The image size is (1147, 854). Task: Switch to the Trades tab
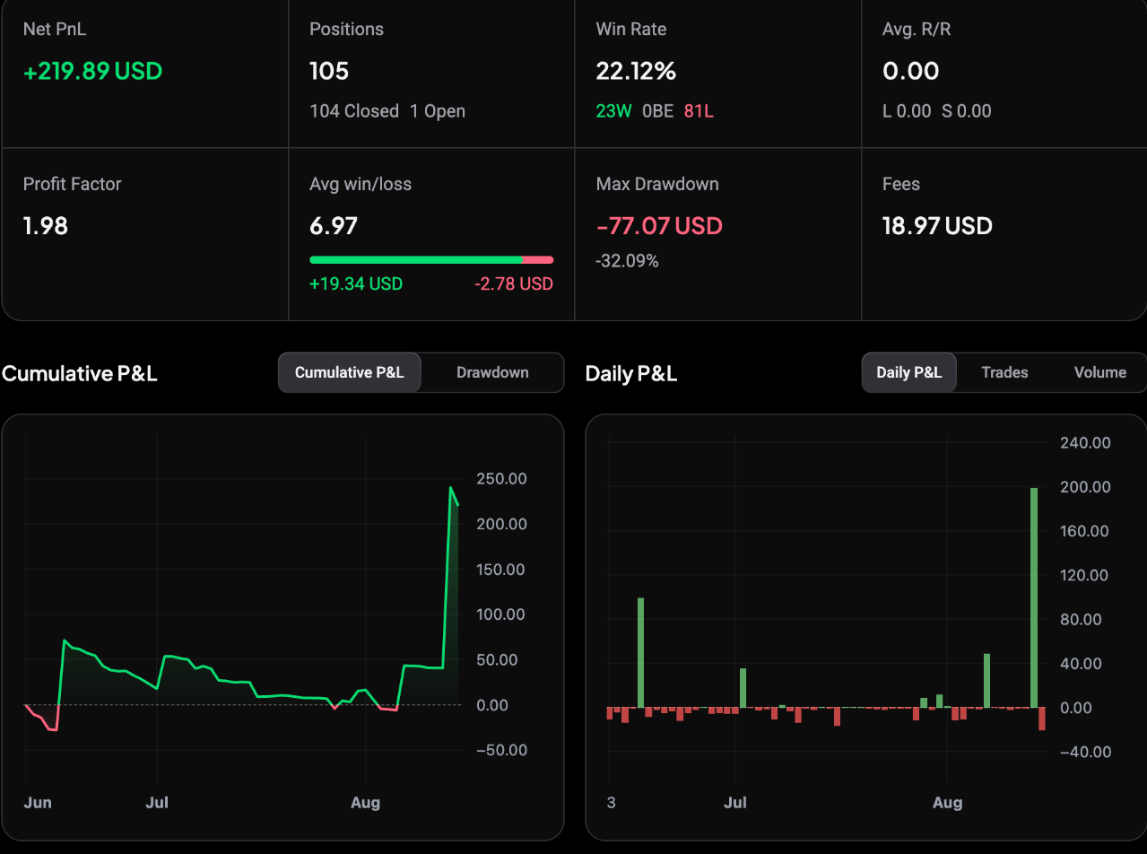[x=1004, y=372]
